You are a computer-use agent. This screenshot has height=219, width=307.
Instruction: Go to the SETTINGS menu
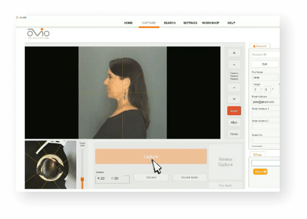[x=190, y=23]
